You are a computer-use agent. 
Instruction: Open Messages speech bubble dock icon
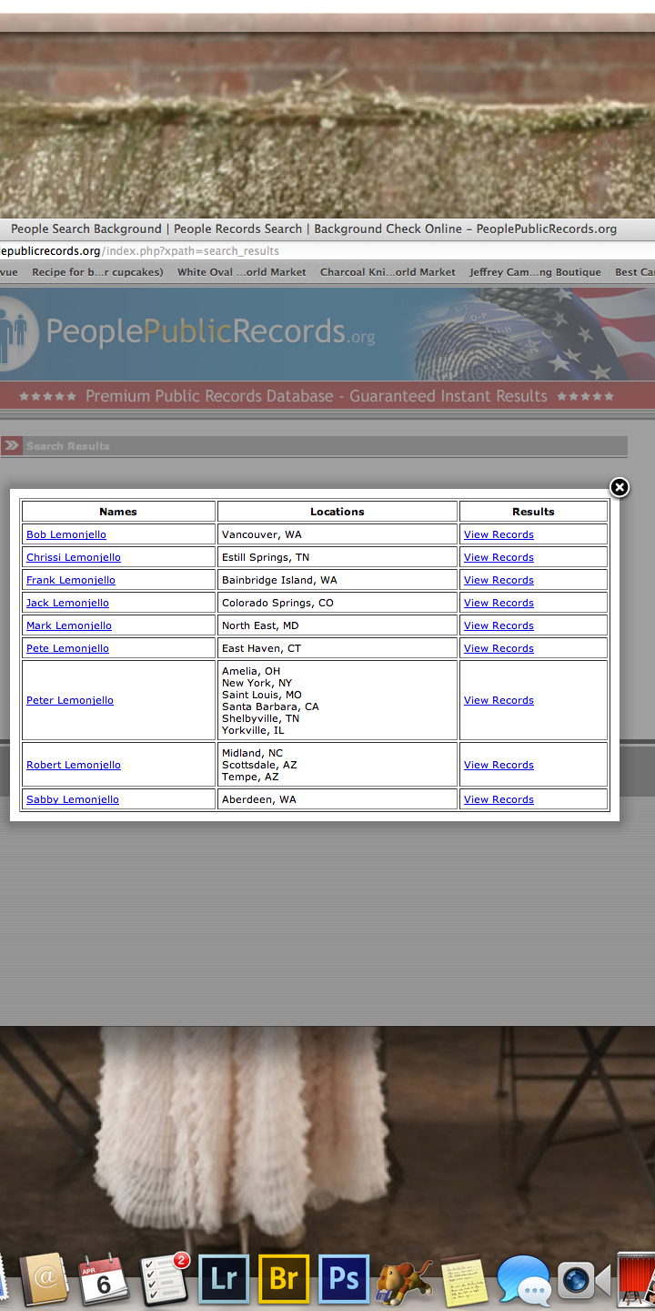tap(523, 1281)
